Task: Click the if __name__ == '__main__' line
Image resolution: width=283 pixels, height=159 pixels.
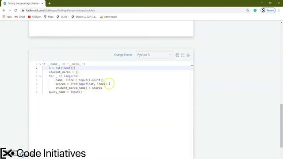Action: coord(64,64)
